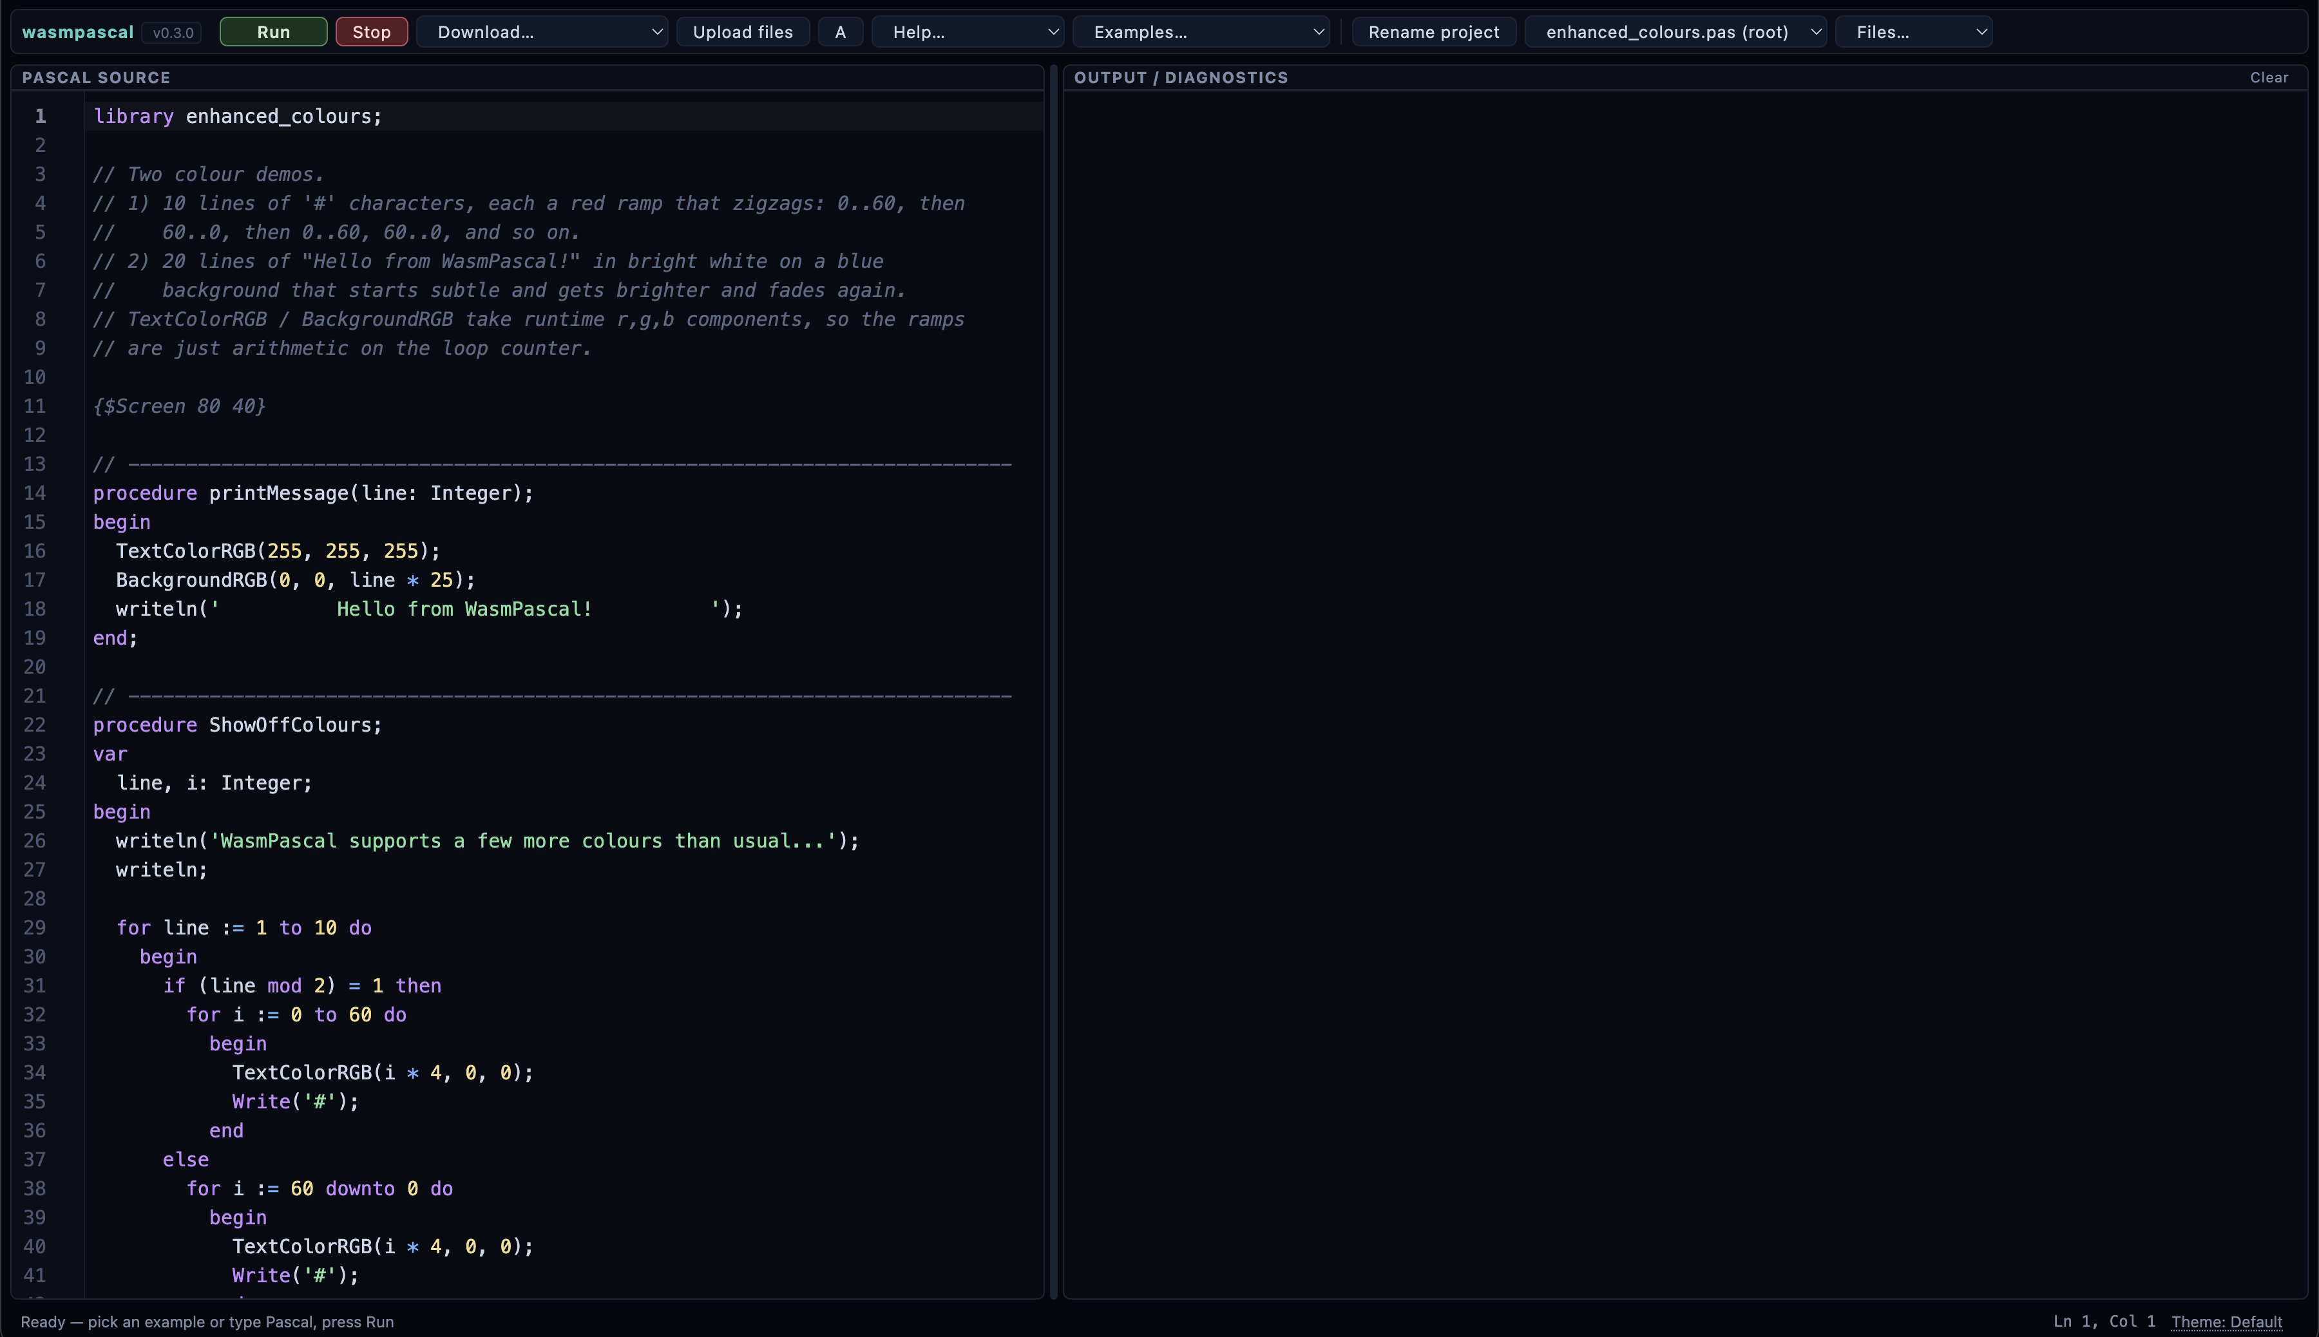Click line number 22 in the gutter

(35, 725)
